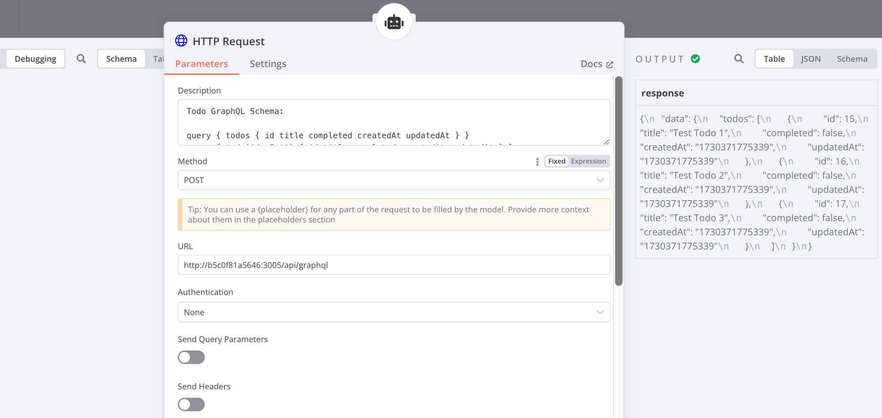Click the globe icon beside HTTP Request
The height and width of the screenshot is (418, 882).
[x=180, y=41]
